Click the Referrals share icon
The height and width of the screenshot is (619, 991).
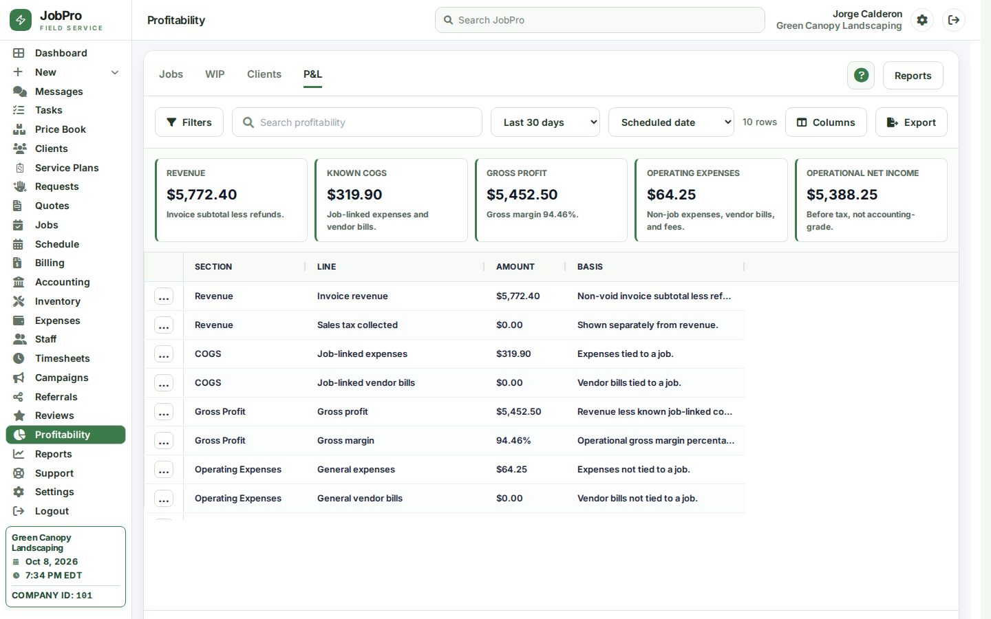[x=19, y=397]
